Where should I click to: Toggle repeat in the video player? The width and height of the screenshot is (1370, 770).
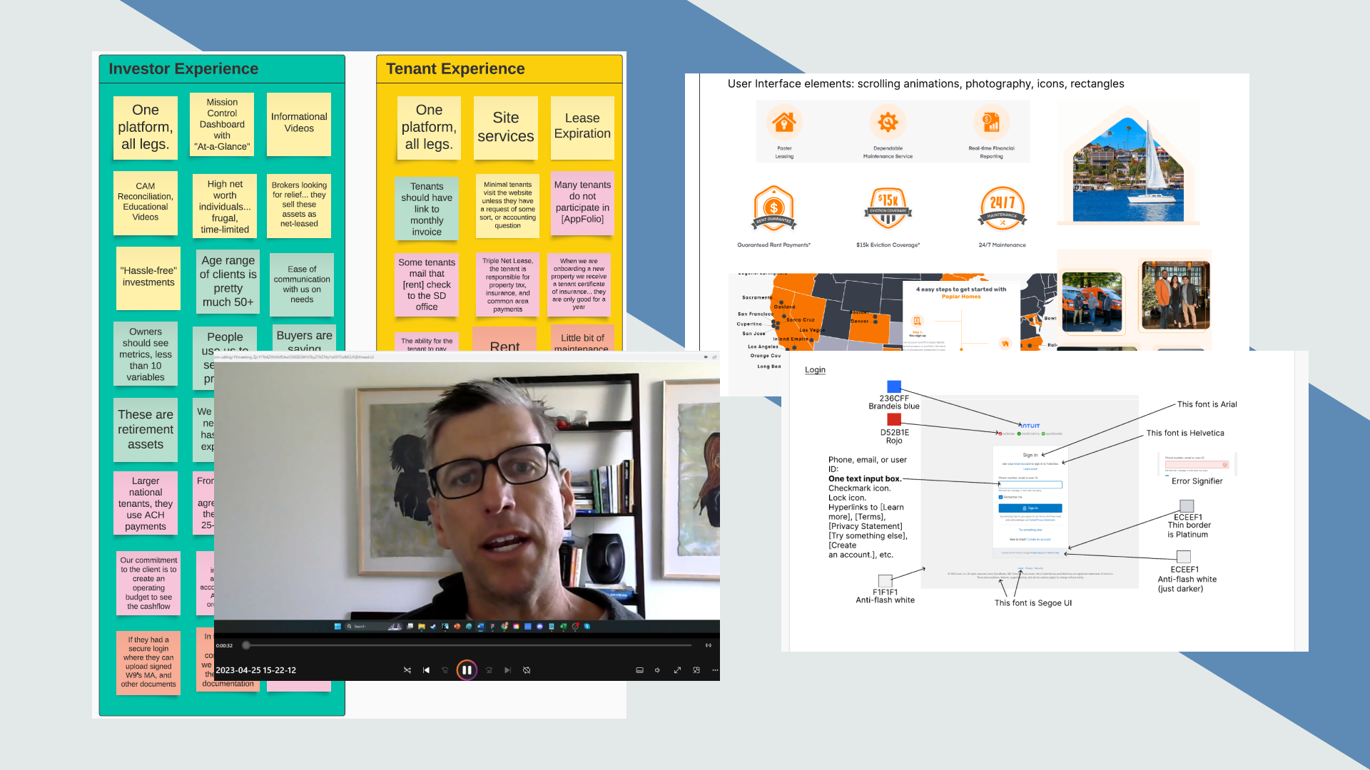point(527,670)
